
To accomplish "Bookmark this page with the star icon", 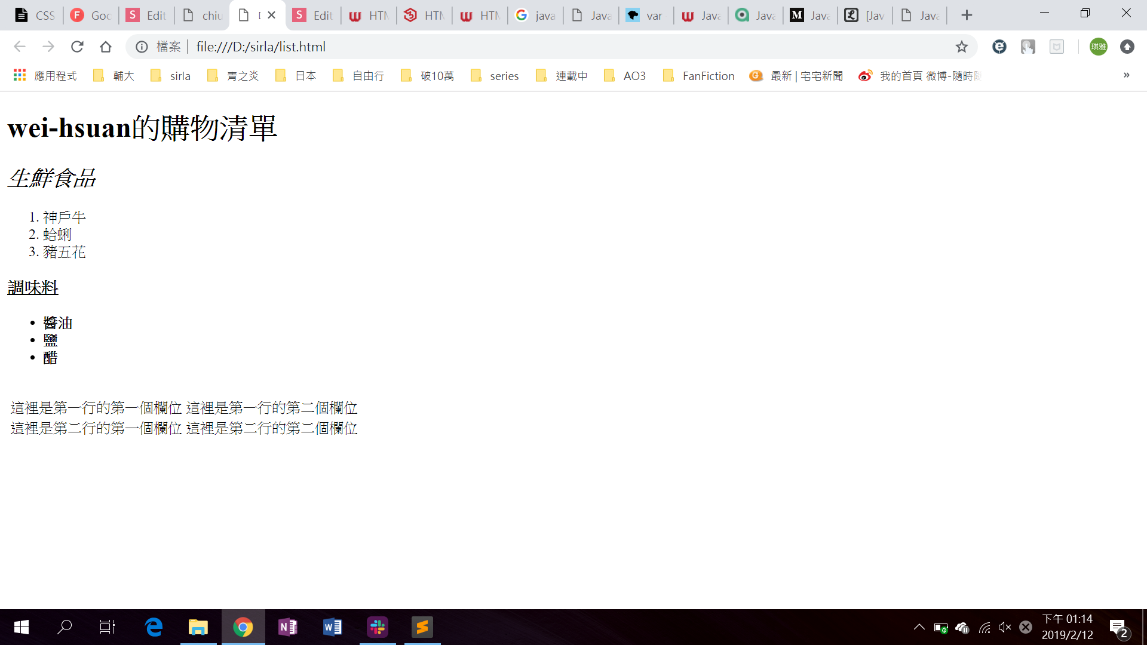I will (x=961, y=47).
